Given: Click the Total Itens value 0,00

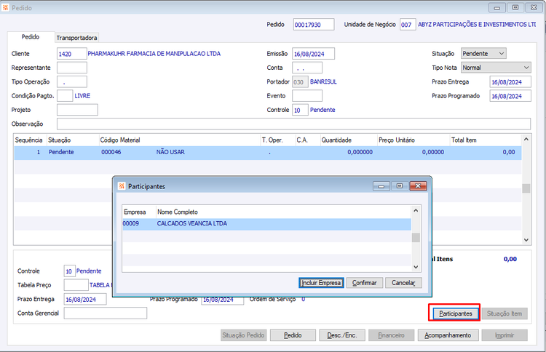Looking at the screenshot, I should [x=510, y=259].
